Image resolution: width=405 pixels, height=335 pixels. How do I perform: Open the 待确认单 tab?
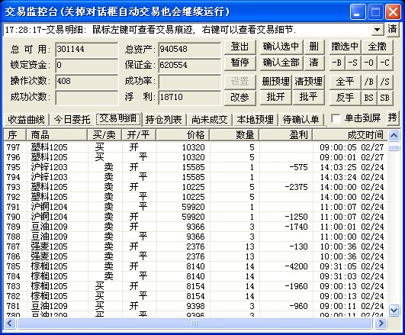301,120
